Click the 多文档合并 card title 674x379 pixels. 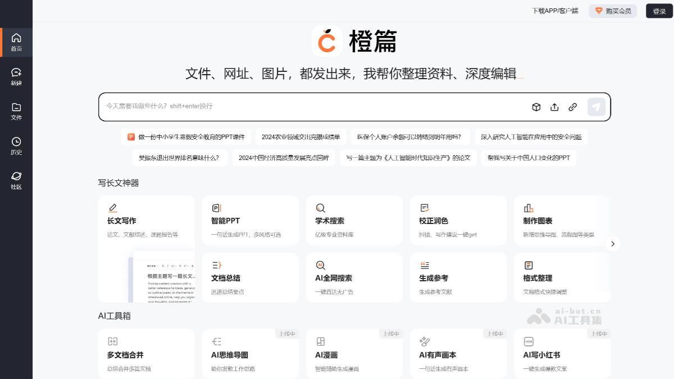(125, 355)
